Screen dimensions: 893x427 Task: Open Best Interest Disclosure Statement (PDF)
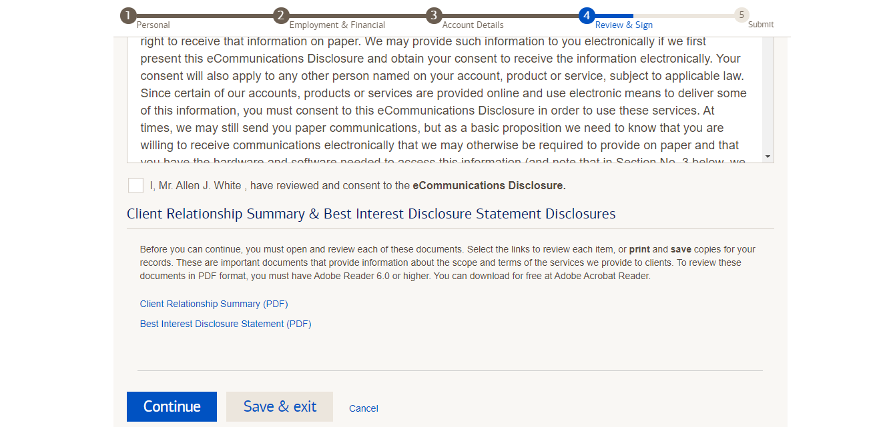pyautogui.click(x=226, y=324)
